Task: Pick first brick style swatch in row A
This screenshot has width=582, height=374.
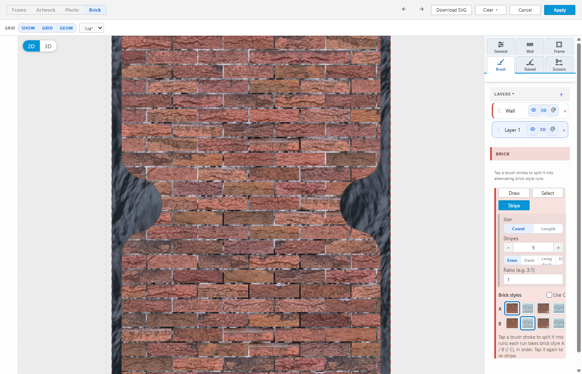Action: click(x=512, y=308)
